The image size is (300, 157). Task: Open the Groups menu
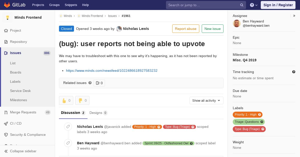coord(54,5)
